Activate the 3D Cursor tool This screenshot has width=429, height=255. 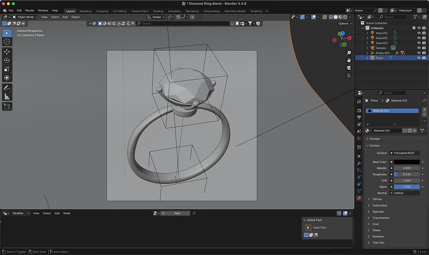point(7,42)
